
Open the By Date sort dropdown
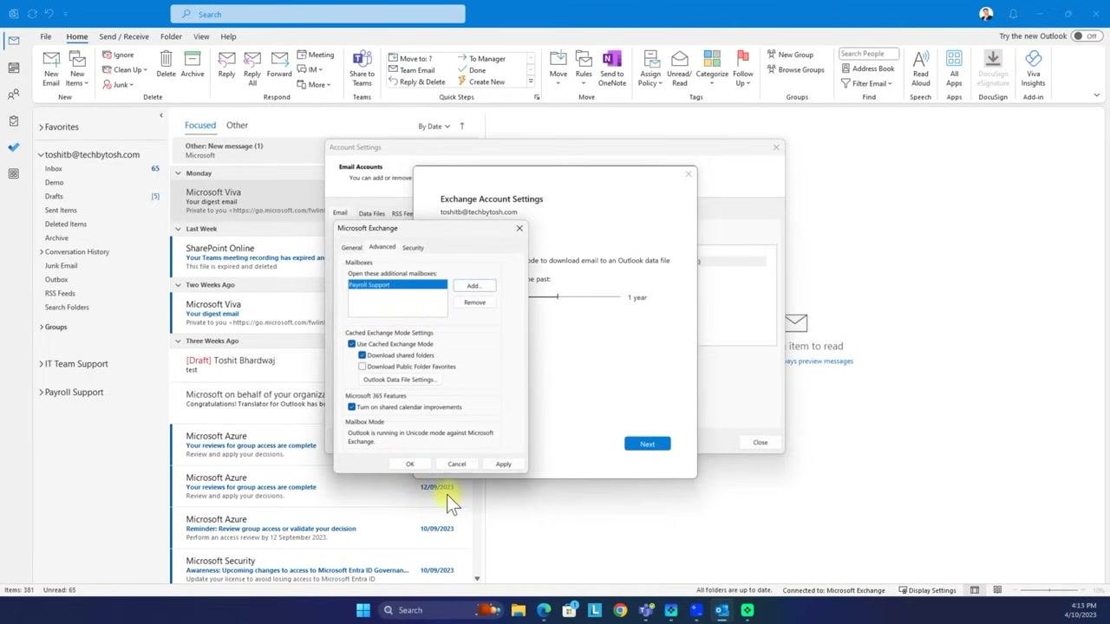(x=434, y=127)
